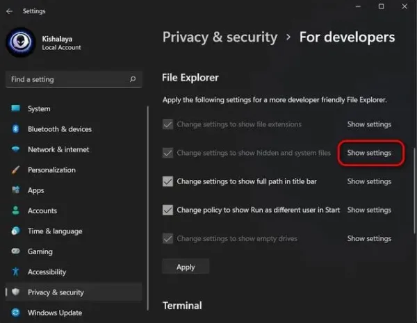This screenshot has width=417, height=323.
Task: Click the Accessibility figure icon
Action: [x=16, y=272]
